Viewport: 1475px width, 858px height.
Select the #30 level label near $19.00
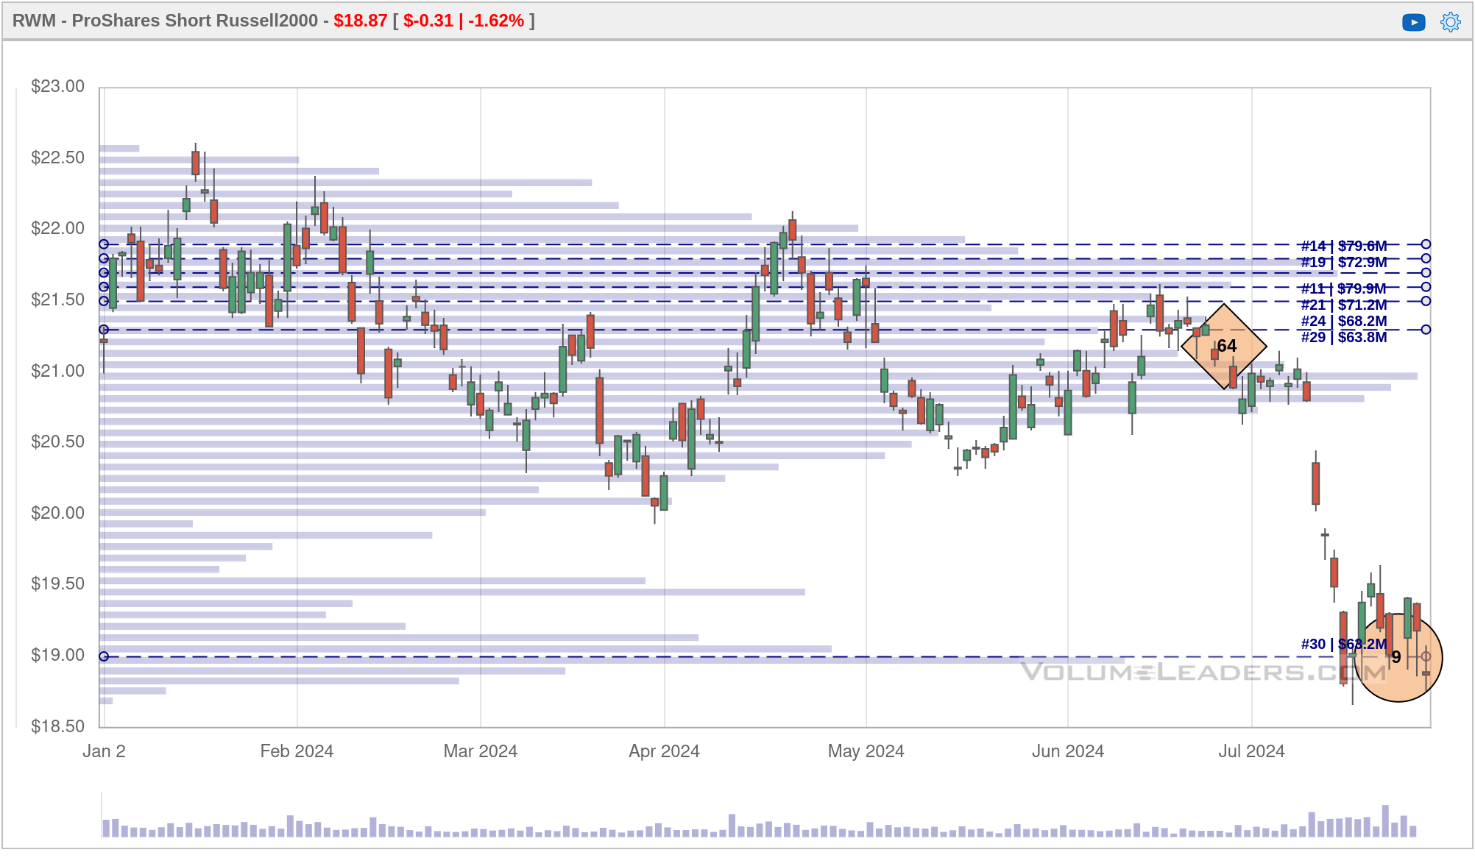[1343, 644]
